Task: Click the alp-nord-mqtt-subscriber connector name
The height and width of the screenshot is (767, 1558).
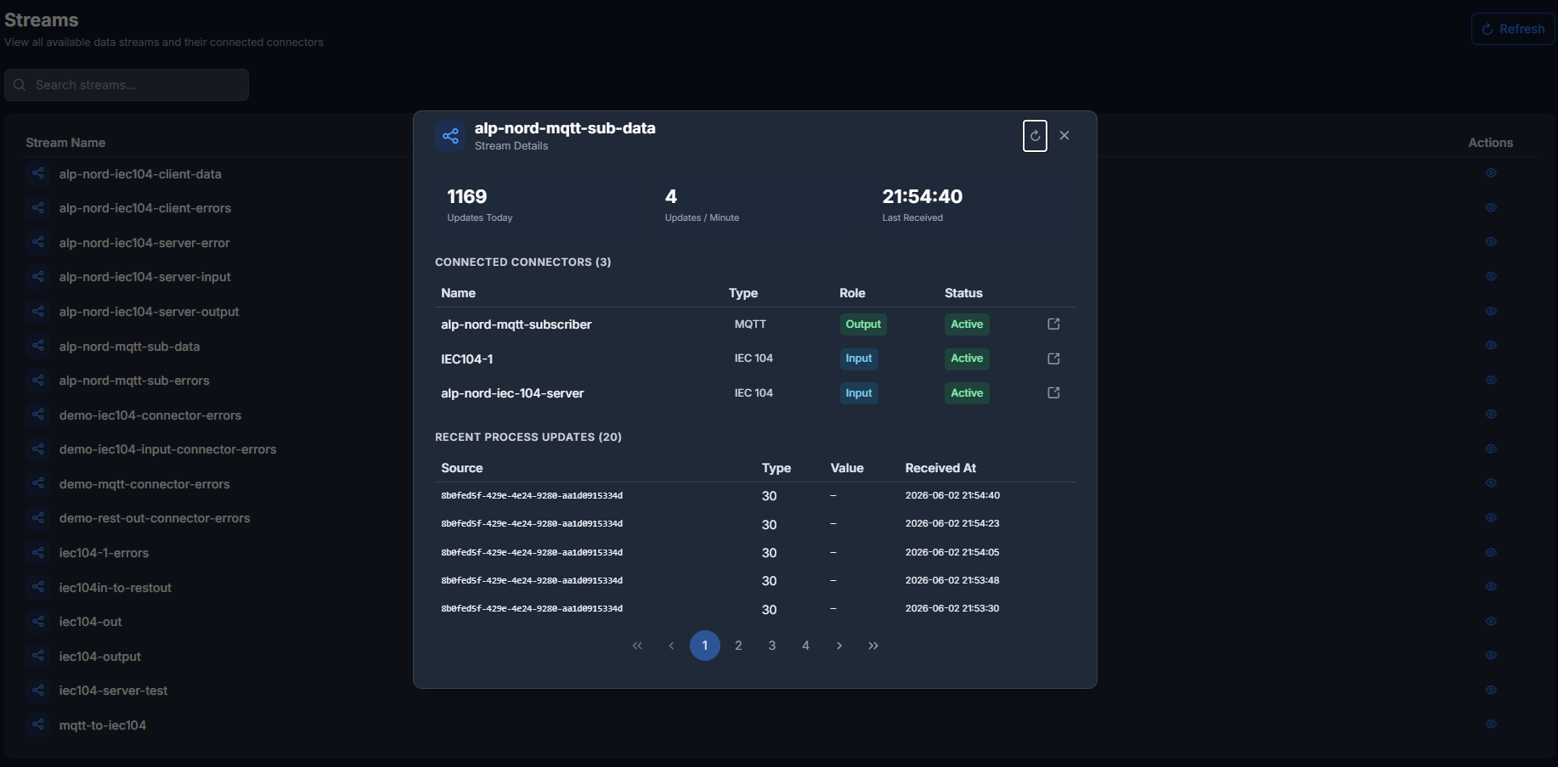Action: point(517,324)
